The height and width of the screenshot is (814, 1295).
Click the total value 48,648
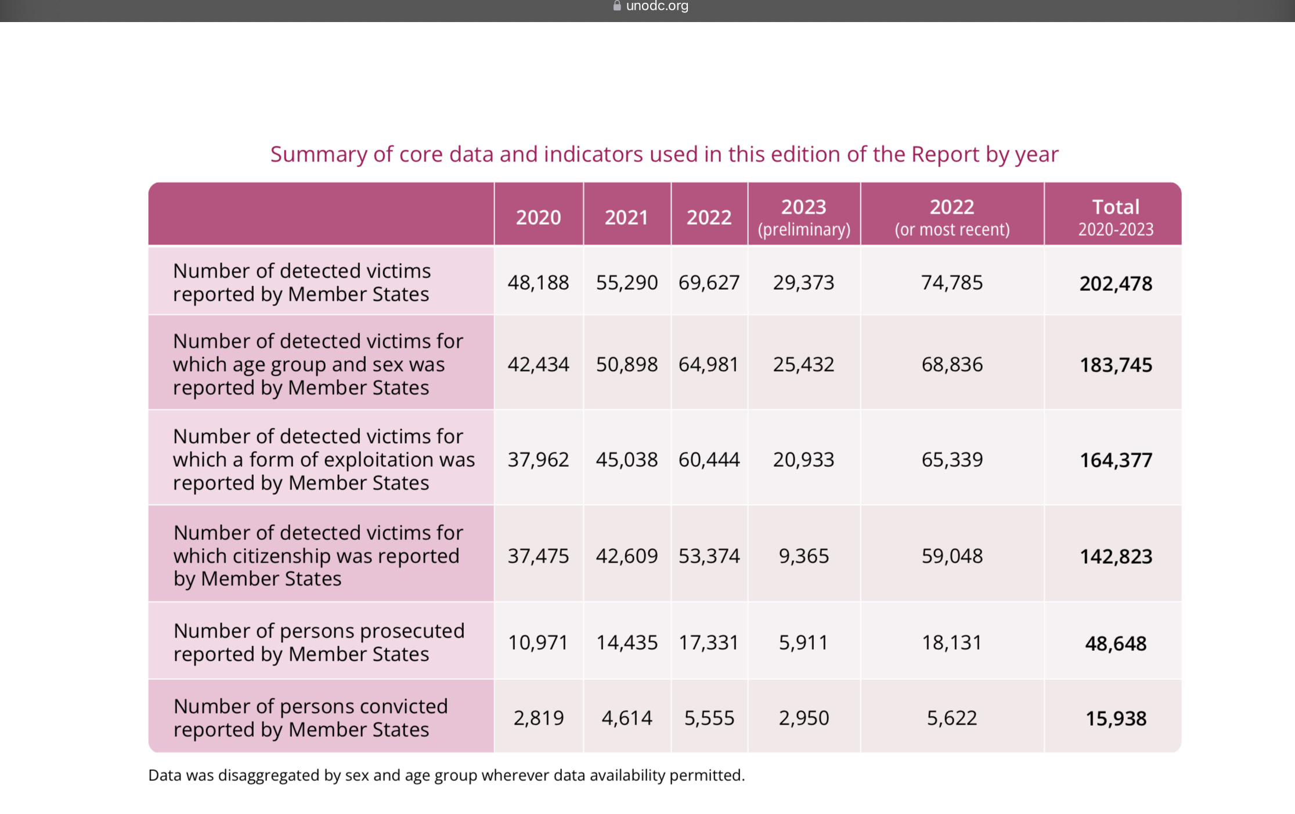[1116, 644]
